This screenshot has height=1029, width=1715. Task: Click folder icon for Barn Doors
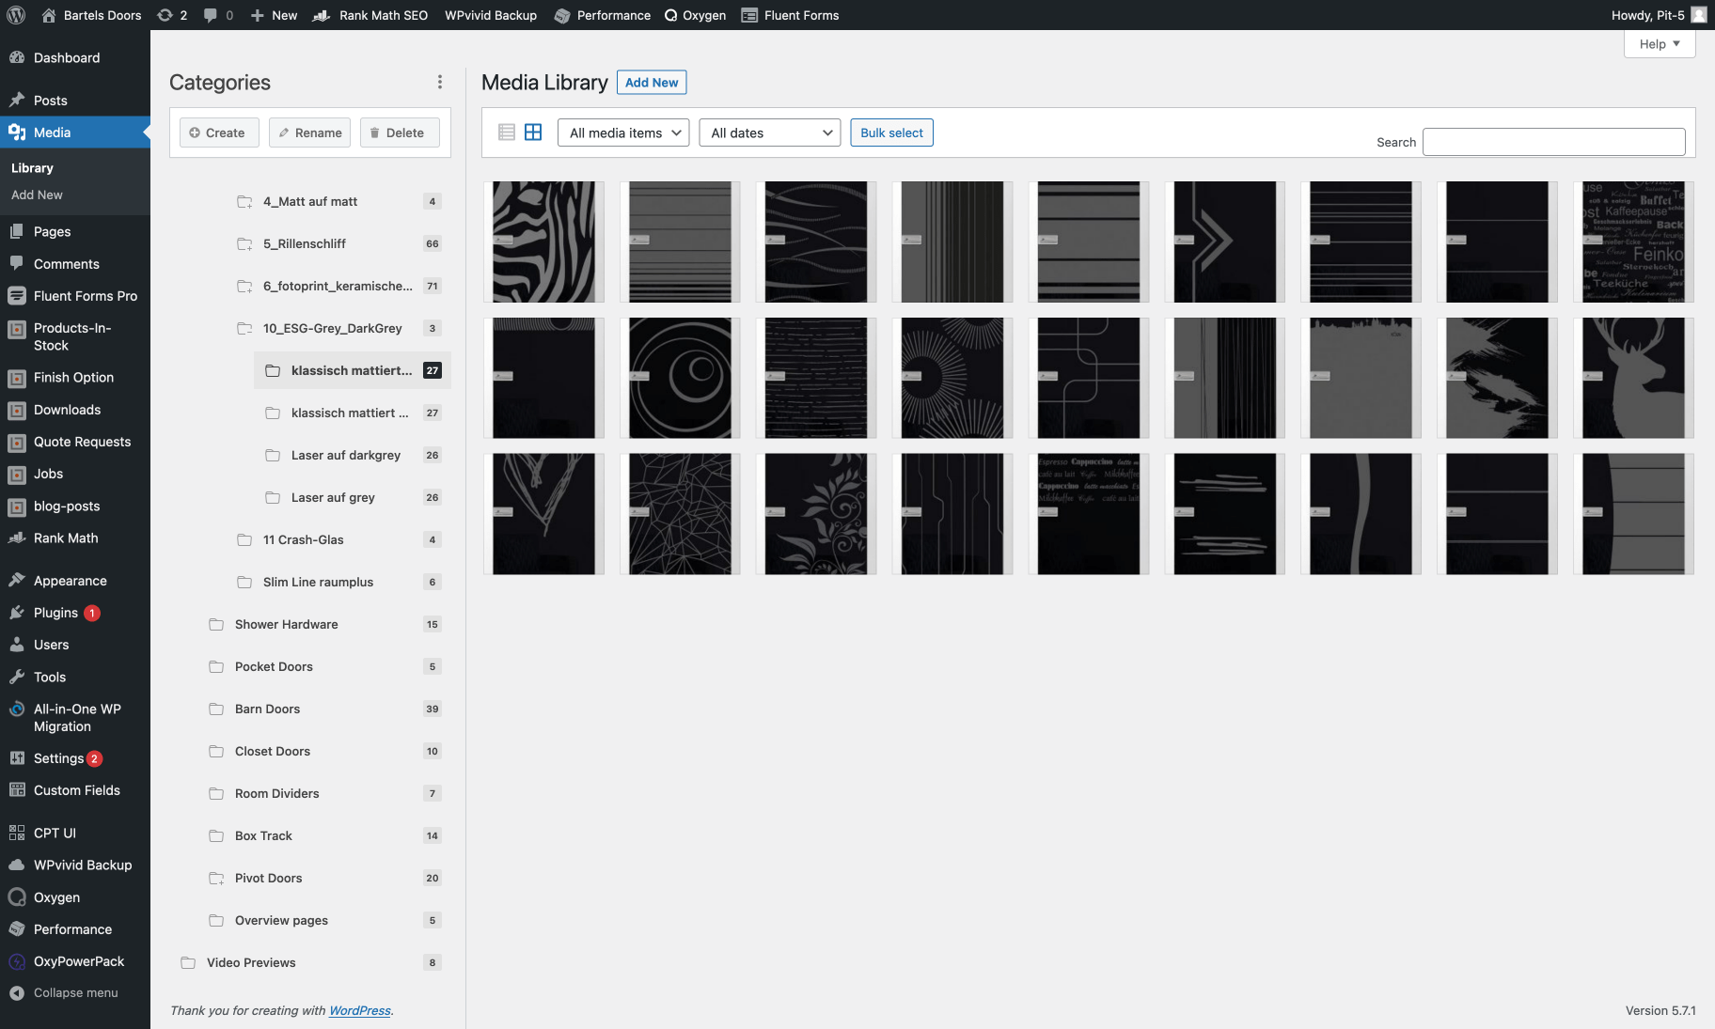[216, 709]
